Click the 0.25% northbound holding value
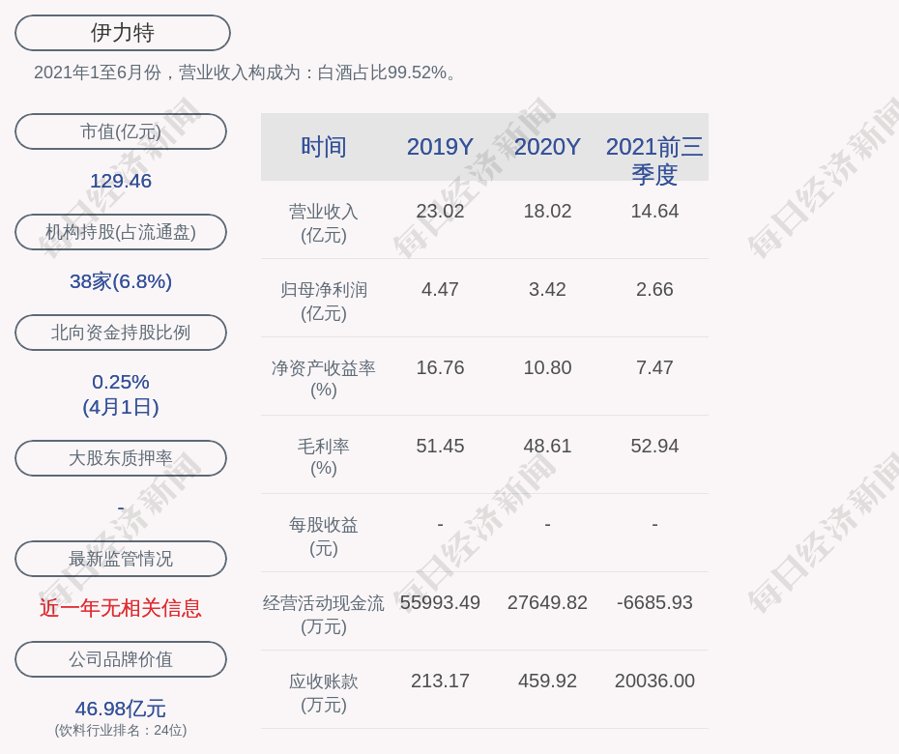 tap(121, 382)
